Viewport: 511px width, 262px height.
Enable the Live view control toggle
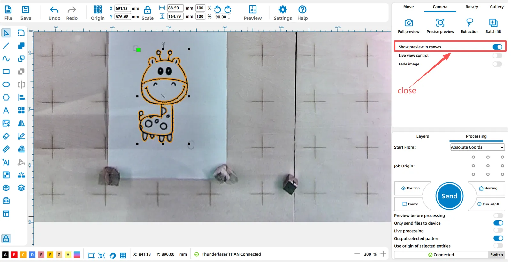[x=497, y=56]
